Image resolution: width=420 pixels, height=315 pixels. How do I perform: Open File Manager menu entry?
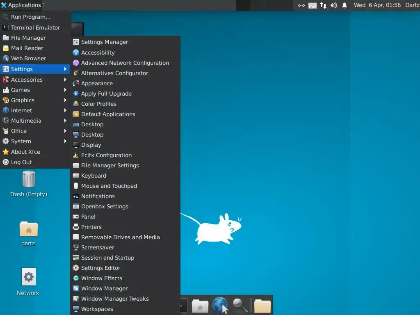[x=35, y=38]
